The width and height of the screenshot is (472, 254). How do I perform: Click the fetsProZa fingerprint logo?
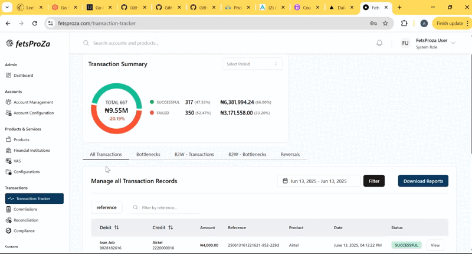coord(9,44)
